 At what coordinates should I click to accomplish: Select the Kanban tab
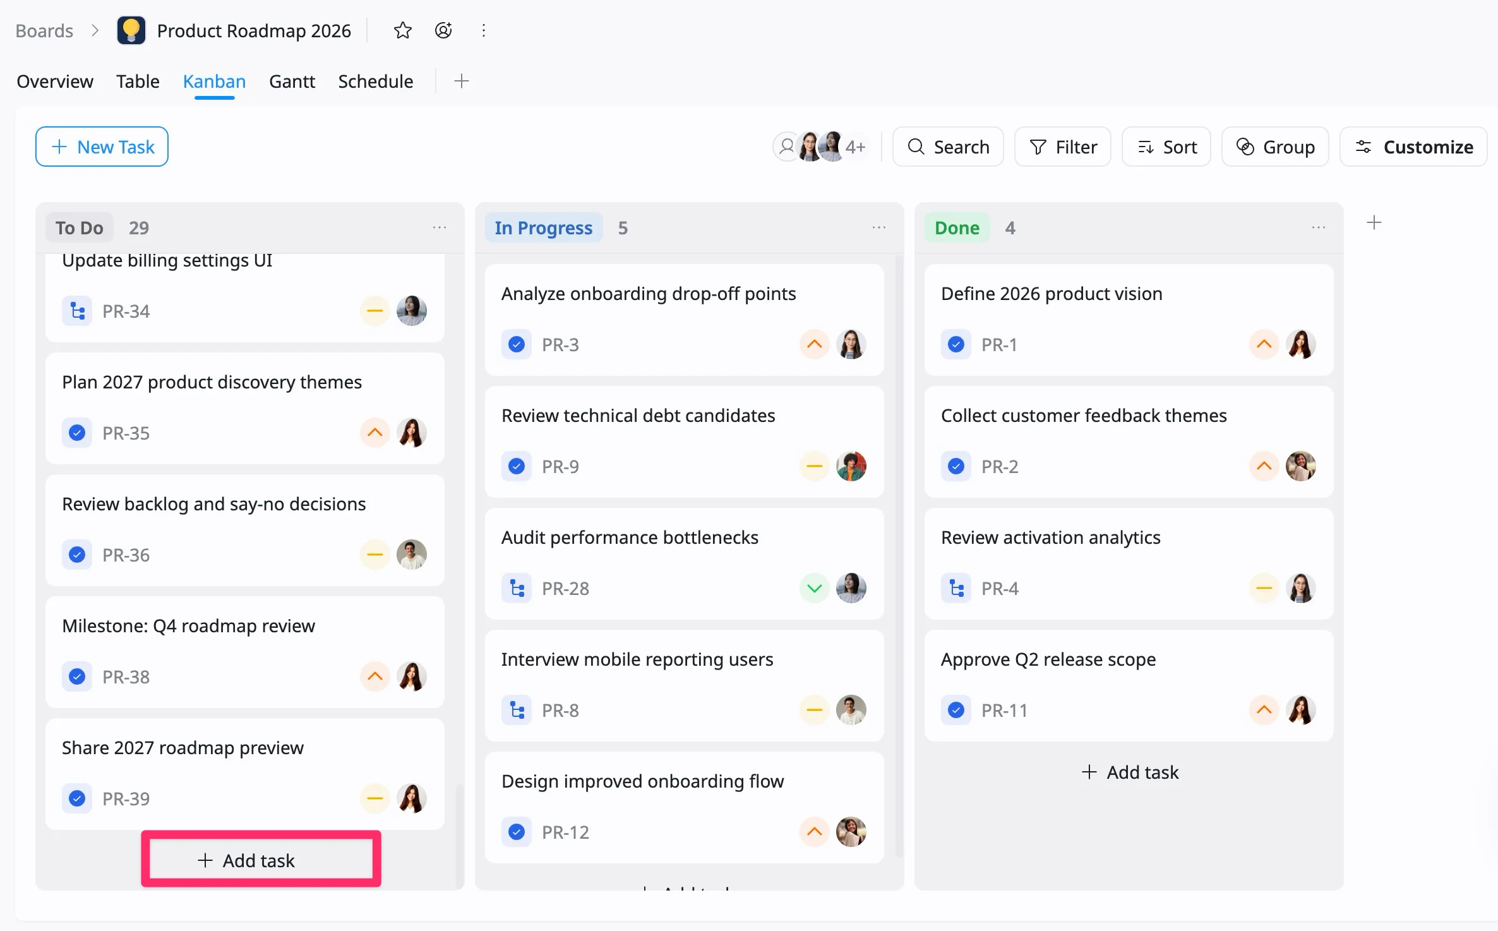point(214,81)
